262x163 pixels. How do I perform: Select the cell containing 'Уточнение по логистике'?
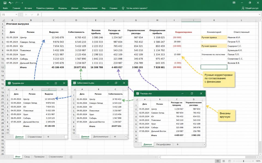pos(214,54)
